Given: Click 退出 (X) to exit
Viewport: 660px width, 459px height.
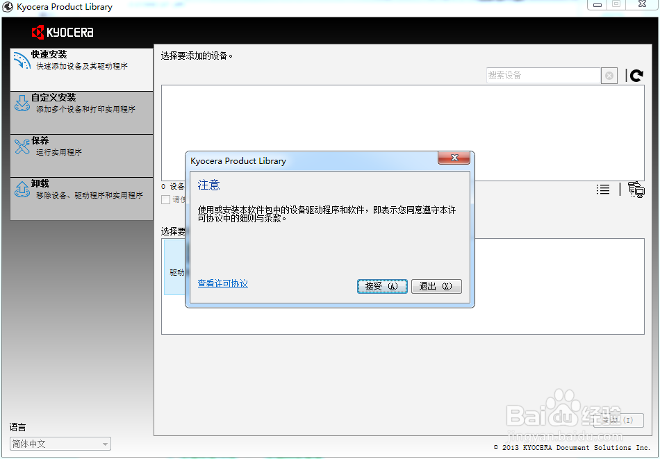Looking at the screenshot, I should (x=436, y=286).
